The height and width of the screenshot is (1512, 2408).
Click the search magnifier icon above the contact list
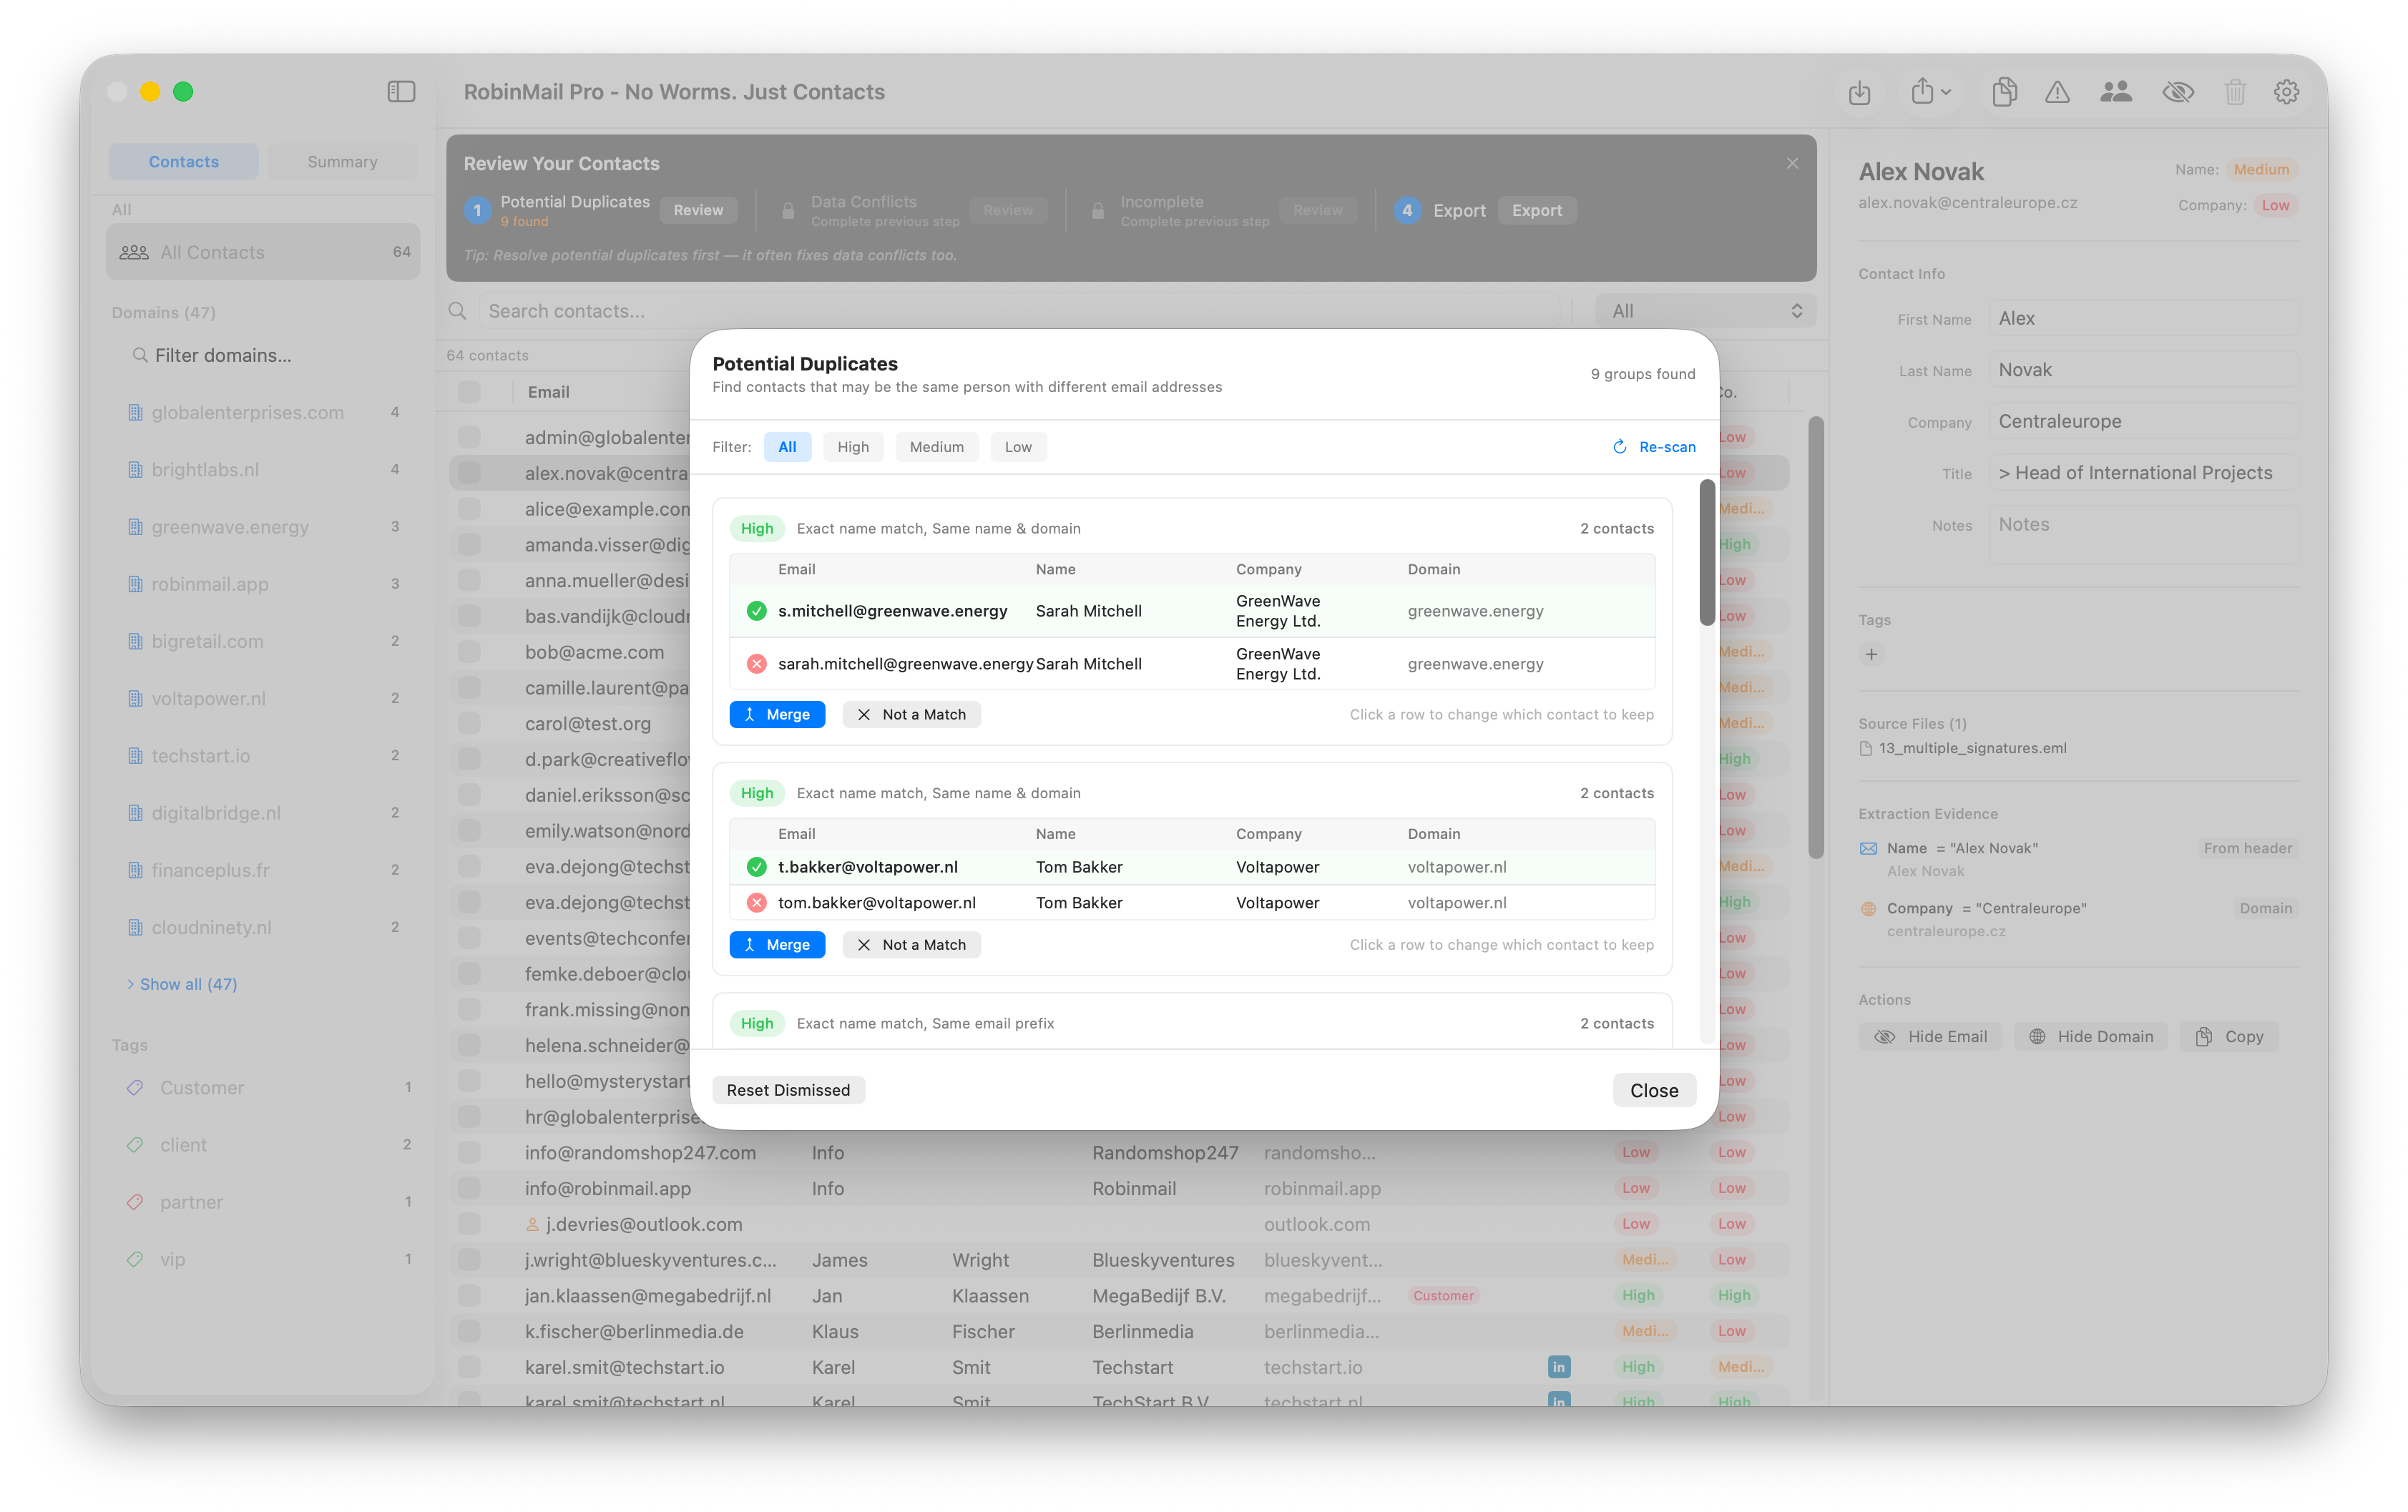457,311
